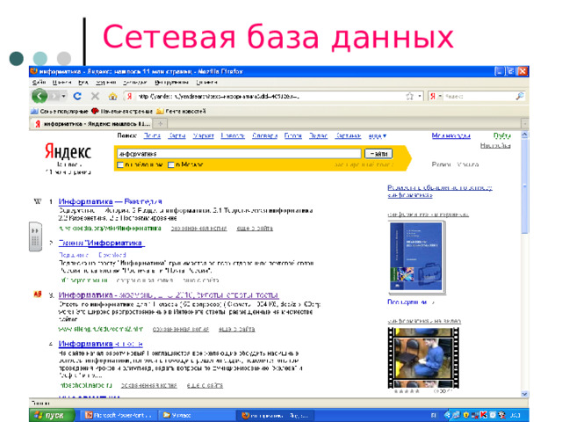Viewport: 562px width, 422px height.
Task: Open the Мои находки link
Action: 450,135
